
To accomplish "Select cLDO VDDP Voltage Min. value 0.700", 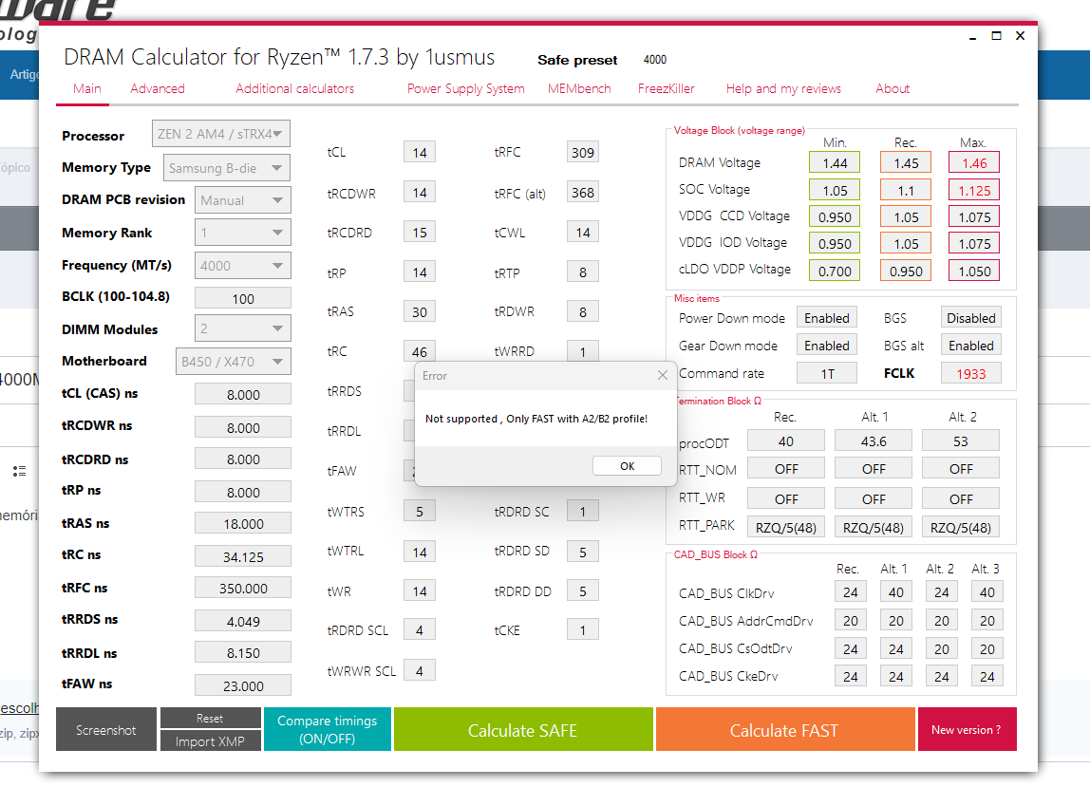I will click(835, 272).
